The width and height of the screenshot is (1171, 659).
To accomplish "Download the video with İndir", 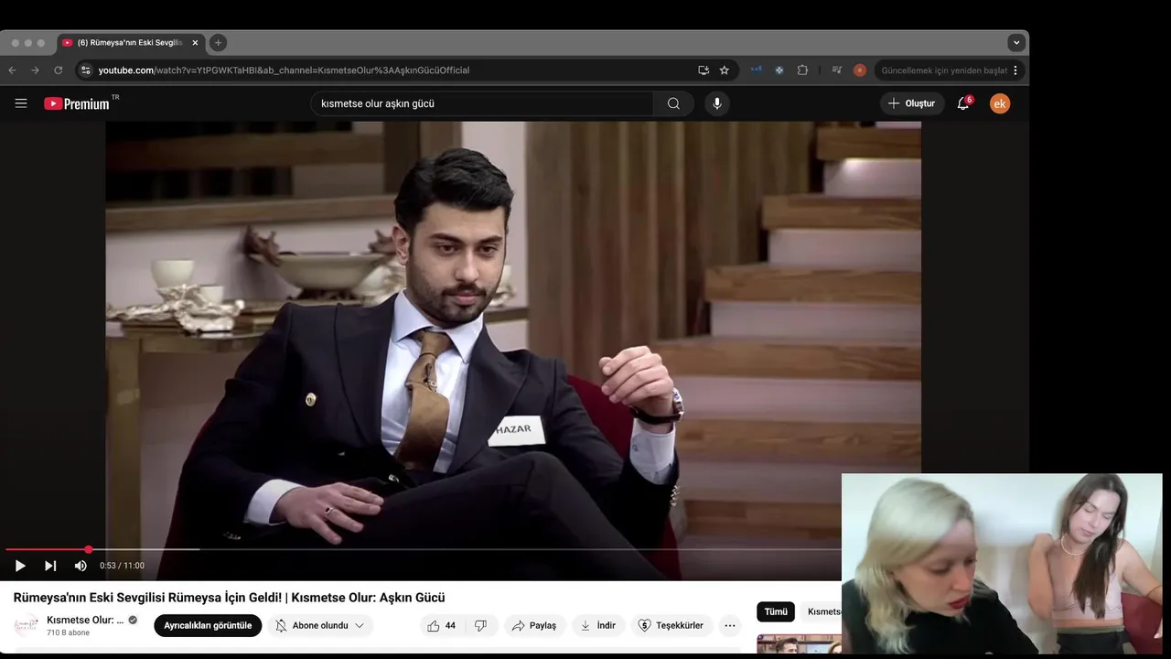I will [x=598, y=626].
